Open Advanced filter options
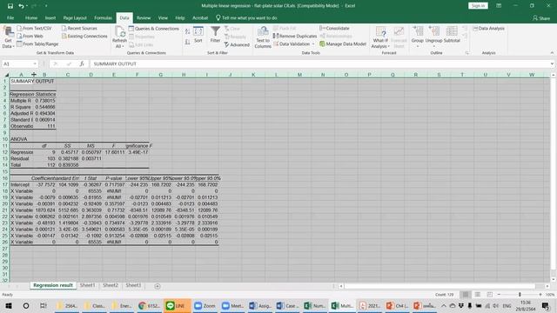The height and width of the screenshot is (313, 557). (x=237, y=44)
